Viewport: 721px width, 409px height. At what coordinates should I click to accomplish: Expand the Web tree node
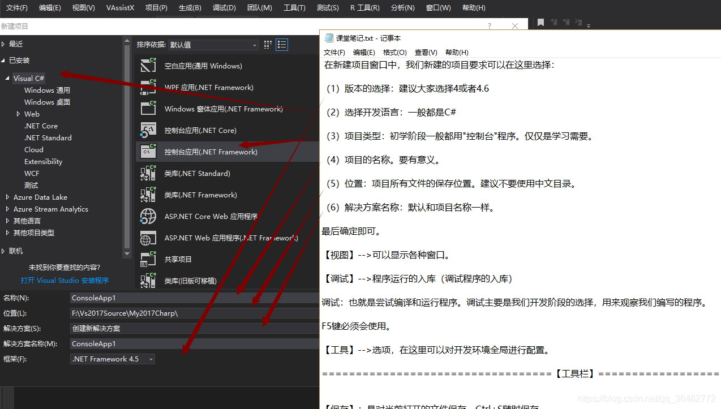19,114
